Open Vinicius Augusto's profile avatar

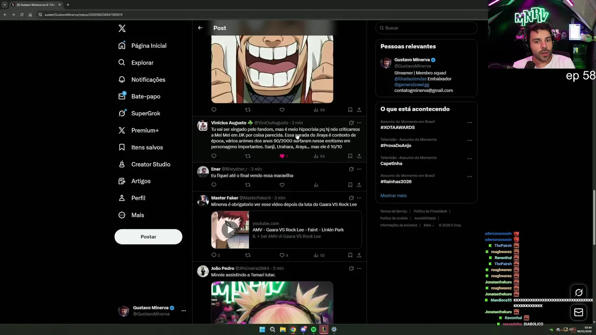pos(203,126)
